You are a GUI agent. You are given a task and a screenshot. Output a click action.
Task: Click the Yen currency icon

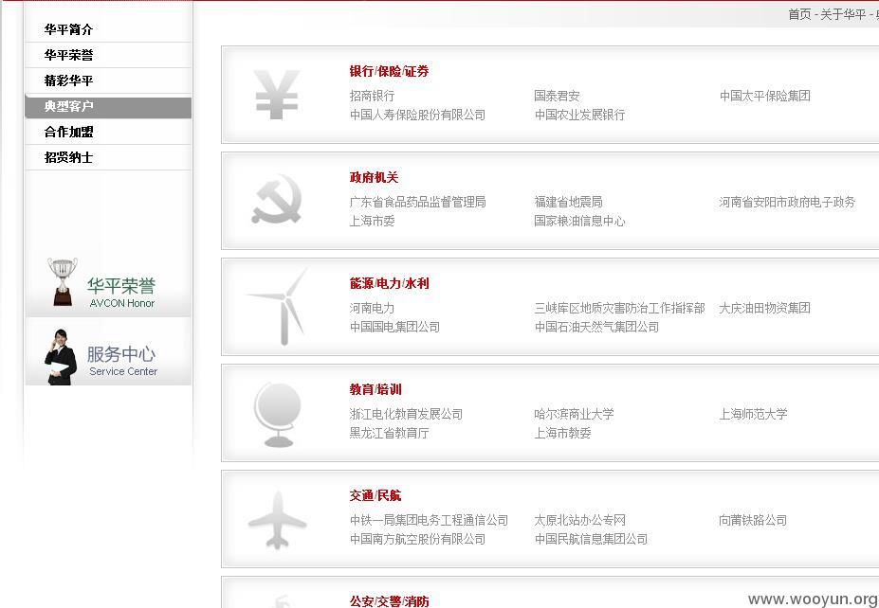276,95
